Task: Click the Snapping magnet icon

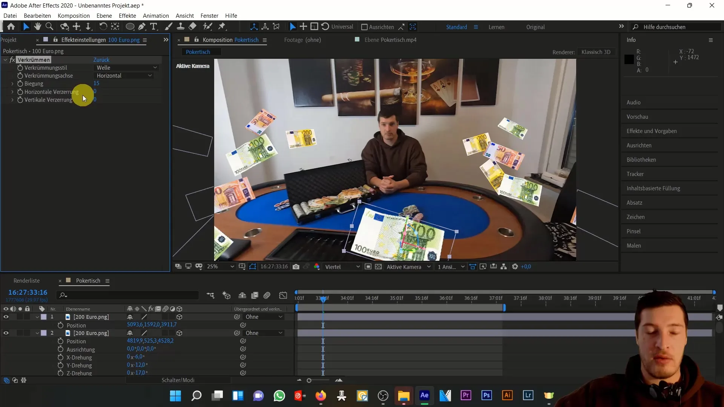Action: click(402, 27)
